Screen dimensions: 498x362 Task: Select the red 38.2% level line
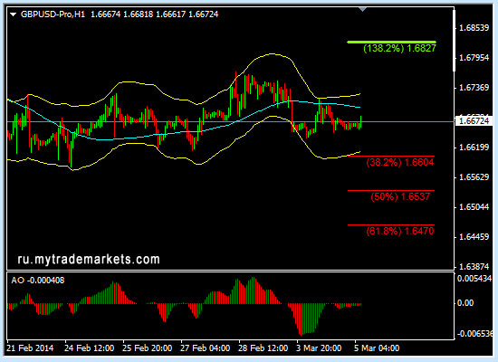pyautogui.click(x=391, y=156)
